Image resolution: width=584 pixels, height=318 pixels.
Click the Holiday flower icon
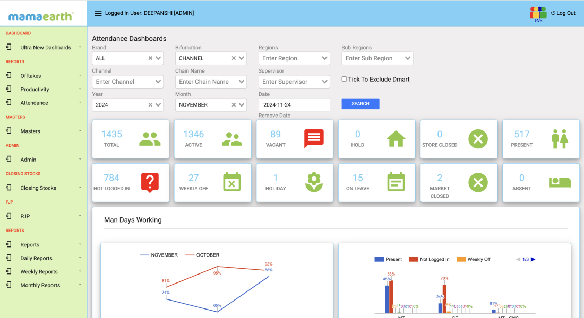point(314,182)
